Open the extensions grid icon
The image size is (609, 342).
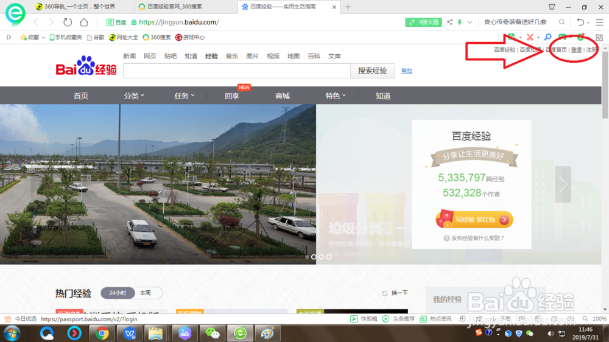pos(599,37)
